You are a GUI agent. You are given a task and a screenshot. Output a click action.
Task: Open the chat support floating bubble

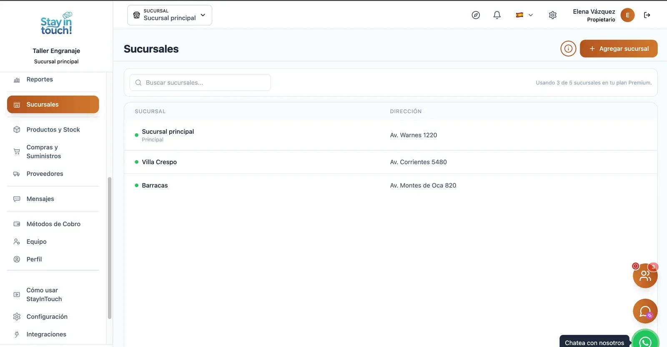point(645,311)
